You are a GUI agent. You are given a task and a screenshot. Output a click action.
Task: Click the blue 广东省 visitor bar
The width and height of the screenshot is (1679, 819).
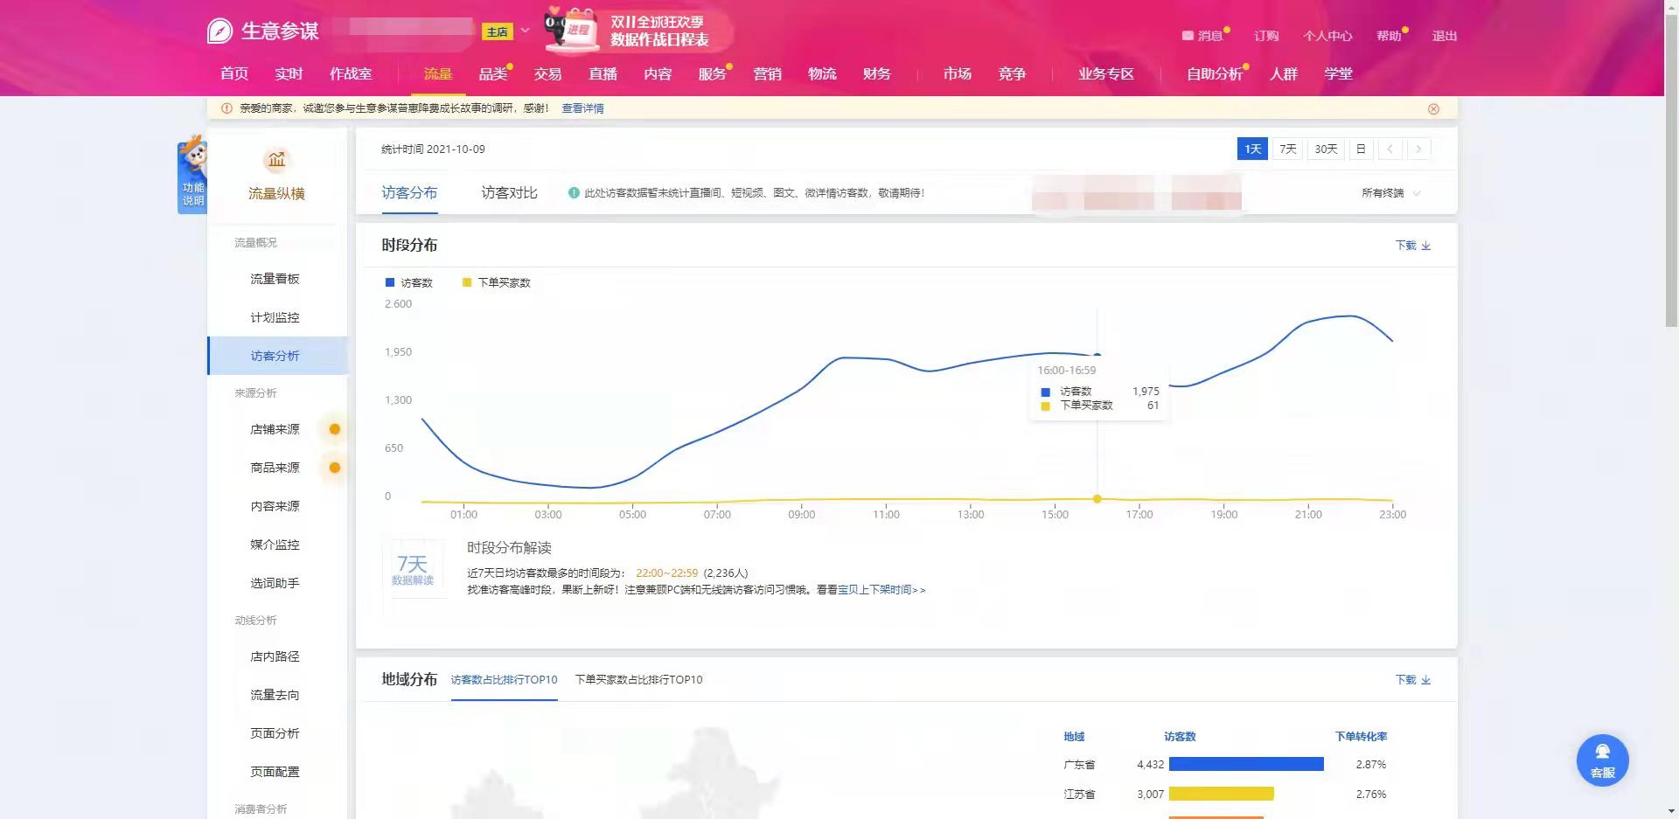click(x=1245, y=765)
